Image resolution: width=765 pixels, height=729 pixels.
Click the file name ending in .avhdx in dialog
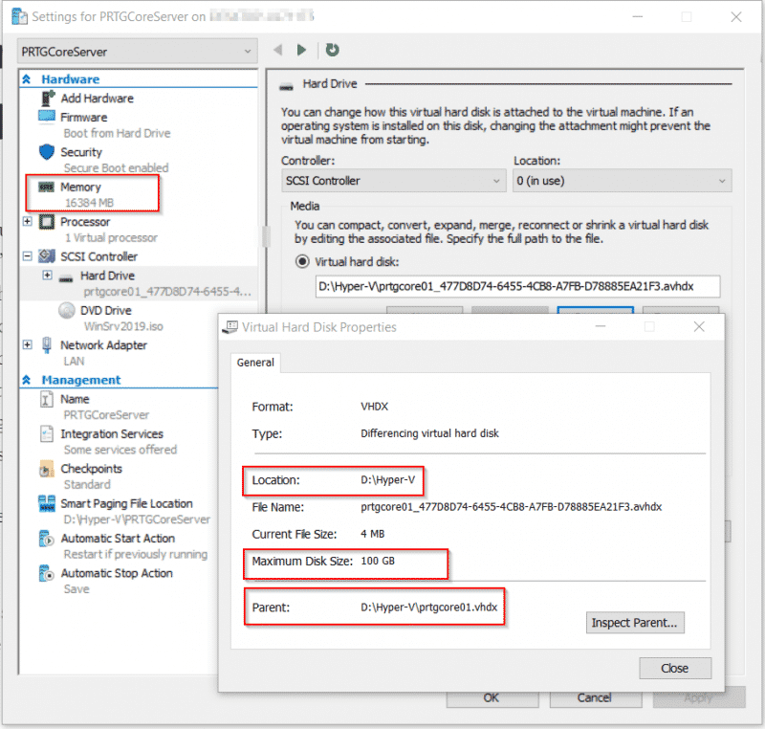pyautogui.click(x=512, y=507)
